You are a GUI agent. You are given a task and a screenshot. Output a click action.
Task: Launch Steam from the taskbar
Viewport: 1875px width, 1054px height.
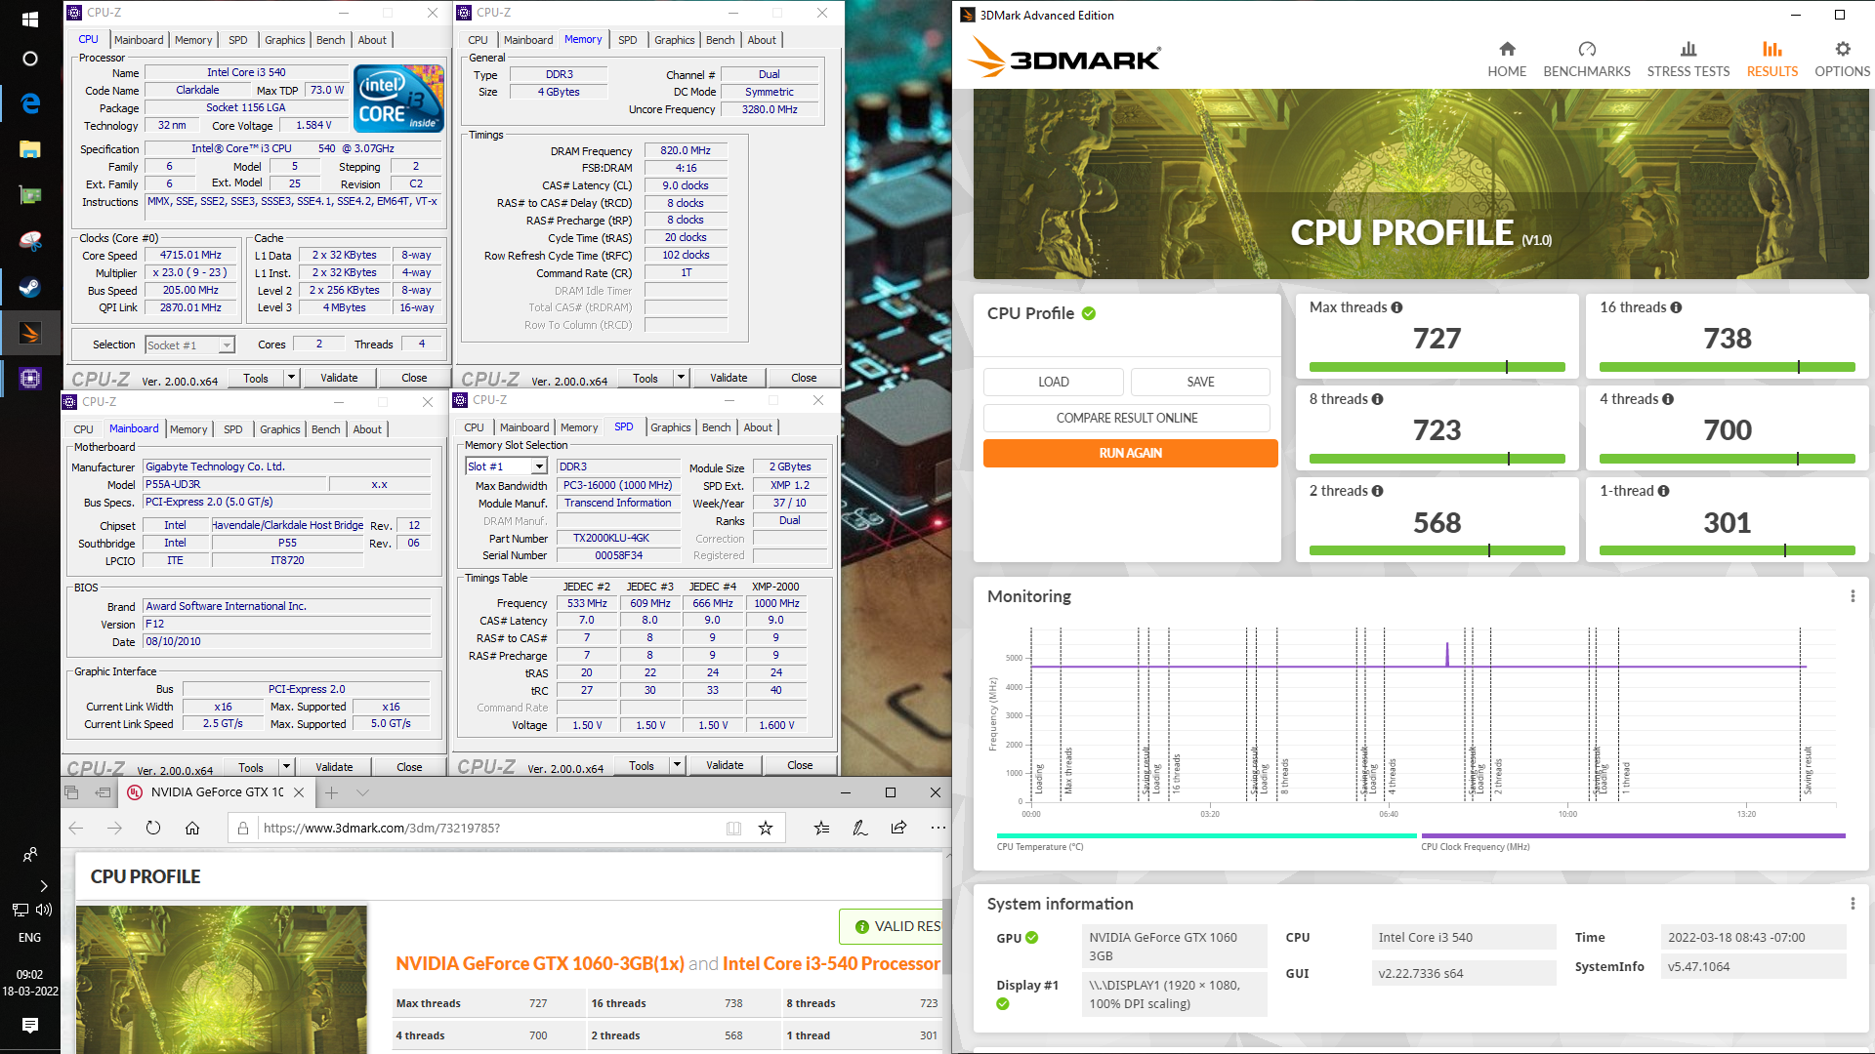29,287
